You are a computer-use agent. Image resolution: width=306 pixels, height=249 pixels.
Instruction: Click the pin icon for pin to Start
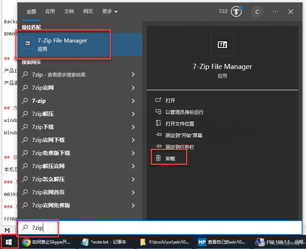158,135
